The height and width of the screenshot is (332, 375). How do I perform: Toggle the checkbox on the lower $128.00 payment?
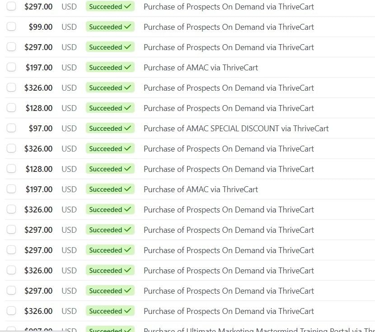[11, 169]
